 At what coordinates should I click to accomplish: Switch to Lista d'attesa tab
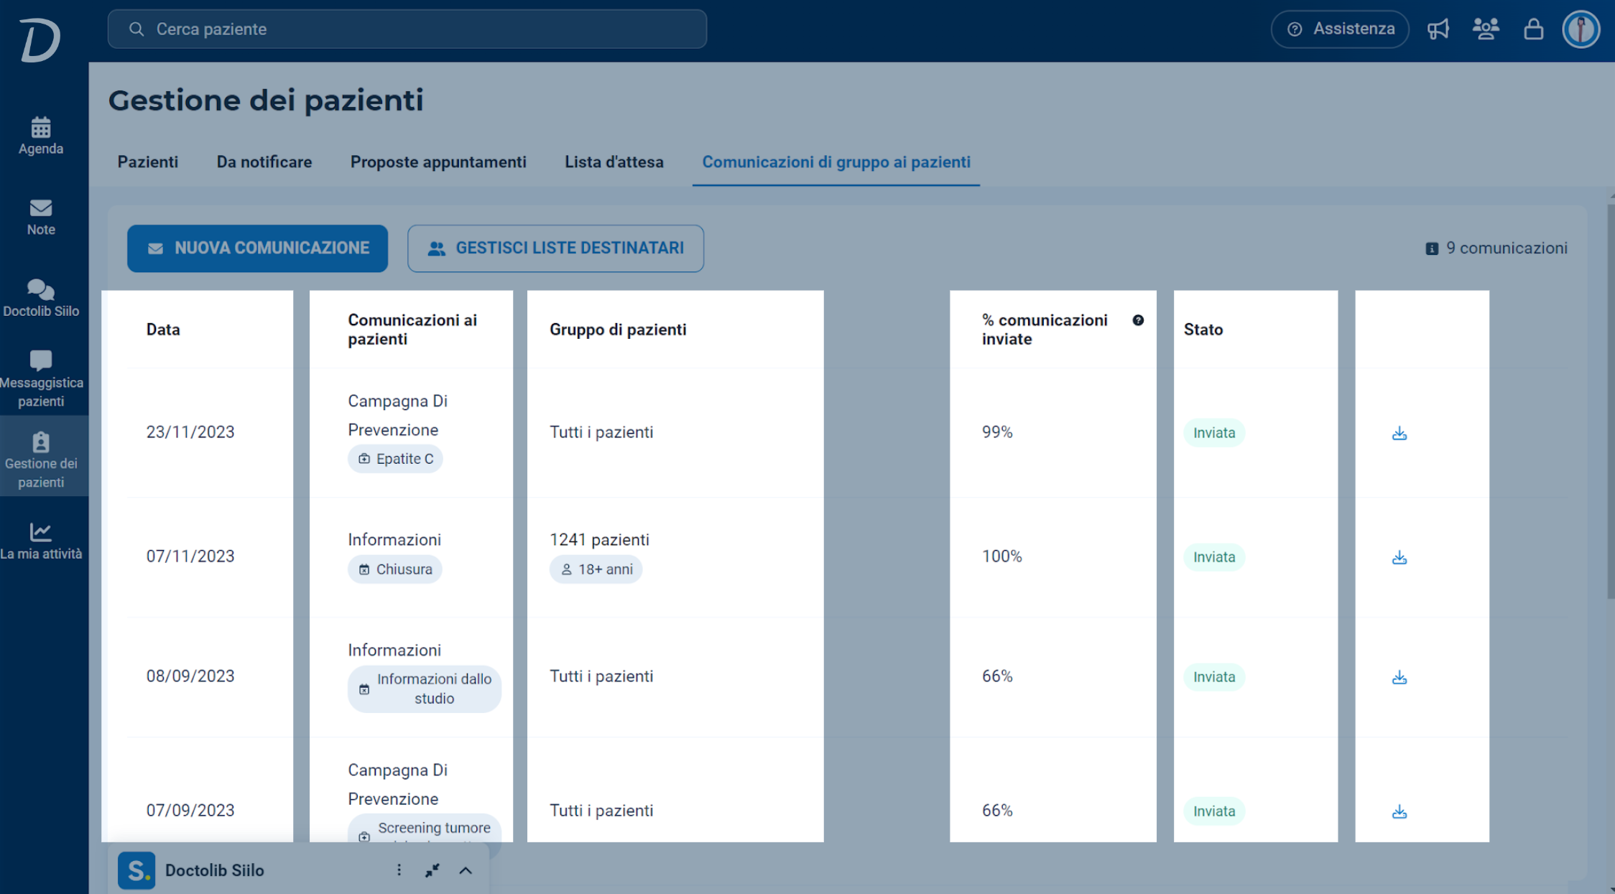[614, 162]
